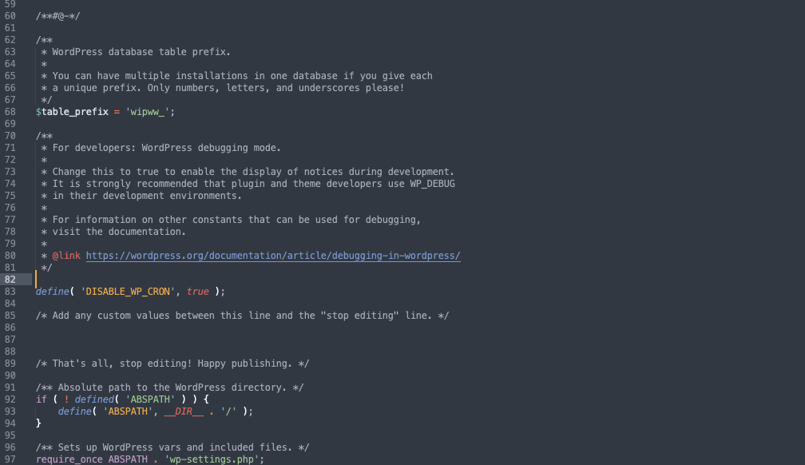805x465 pixels.
Task: Click the defined keyword in the if statement
Action: (94, 399)
